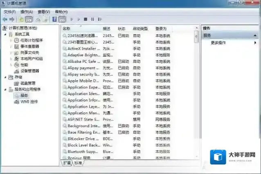Select the Bluetooth Support service row
The height and width of the screenshot is (174, 261).
(117, 152)
